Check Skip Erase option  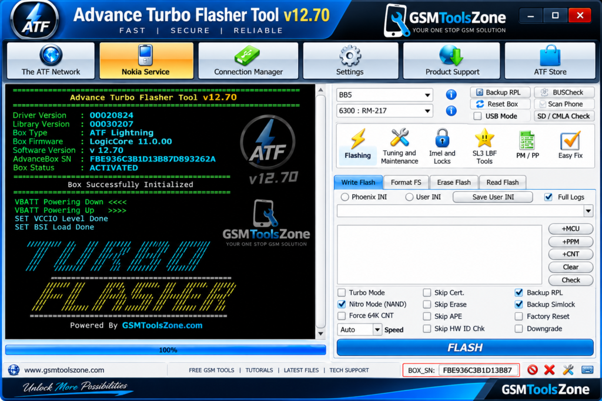(427, 304)
